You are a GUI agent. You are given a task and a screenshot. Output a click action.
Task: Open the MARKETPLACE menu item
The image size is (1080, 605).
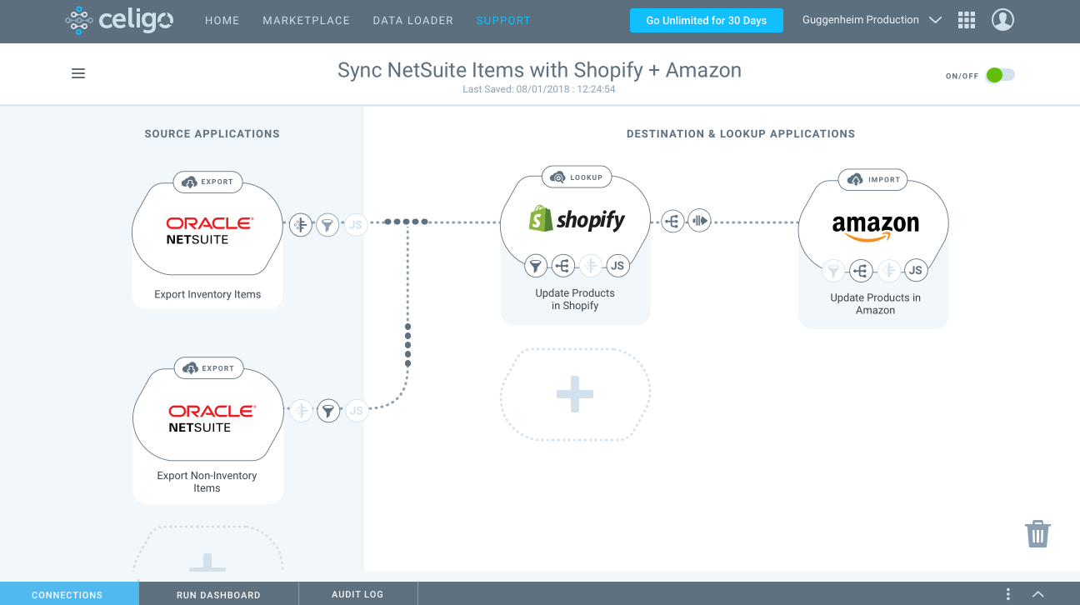(x=307, y=21)
